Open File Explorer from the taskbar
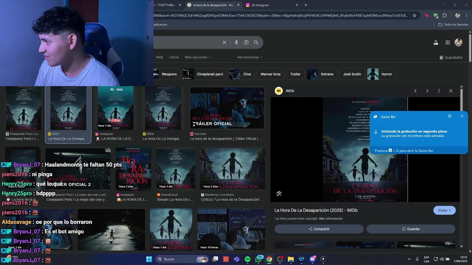The image size is (472, 265). pyautogui.click(x=291, y=259)
